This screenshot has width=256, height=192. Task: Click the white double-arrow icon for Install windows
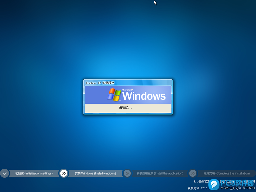click(64, 173)
